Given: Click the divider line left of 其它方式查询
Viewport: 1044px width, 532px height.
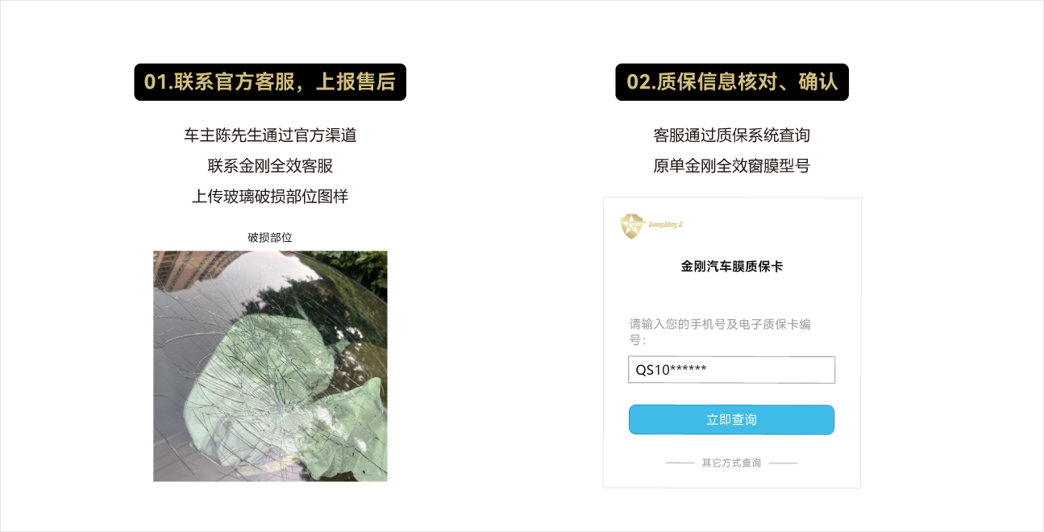Looking at the screenshot, I should pos(680,463).
